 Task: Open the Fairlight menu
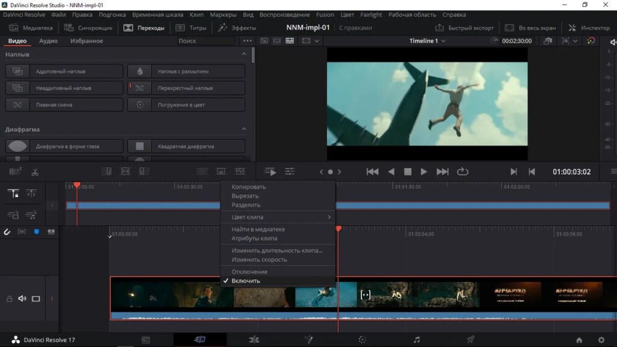click(x=371, y=14)
